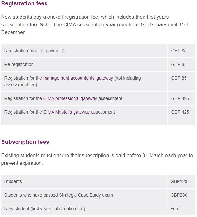Click the "Re-registration" row label

pyautogui.click(x=19, y=64)
